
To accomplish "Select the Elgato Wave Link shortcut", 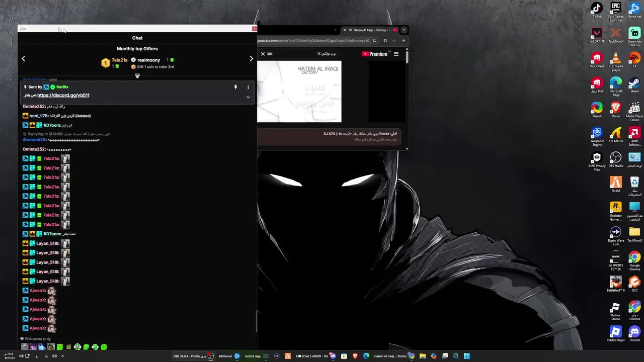I will pyautogui.click(x=616, y=235).
